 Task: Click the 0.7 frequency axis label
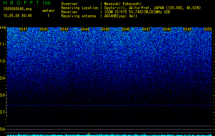tap(3, 112)
